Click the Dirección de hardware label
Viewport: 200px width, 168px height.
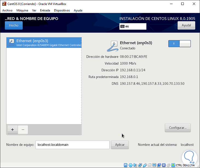point(102,57)
